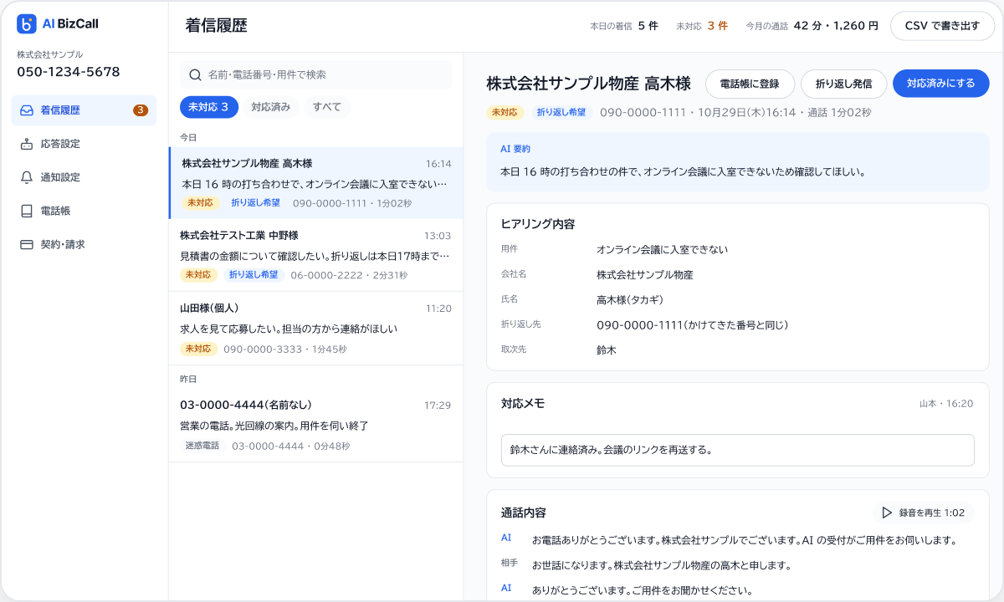
Task: Open call from 株式会社テスト工業 中野様
Action: coord(315,255)
